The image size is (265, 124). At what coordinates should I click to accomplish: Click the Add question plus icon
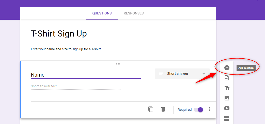pyautogui.click(x=227, y=68)
